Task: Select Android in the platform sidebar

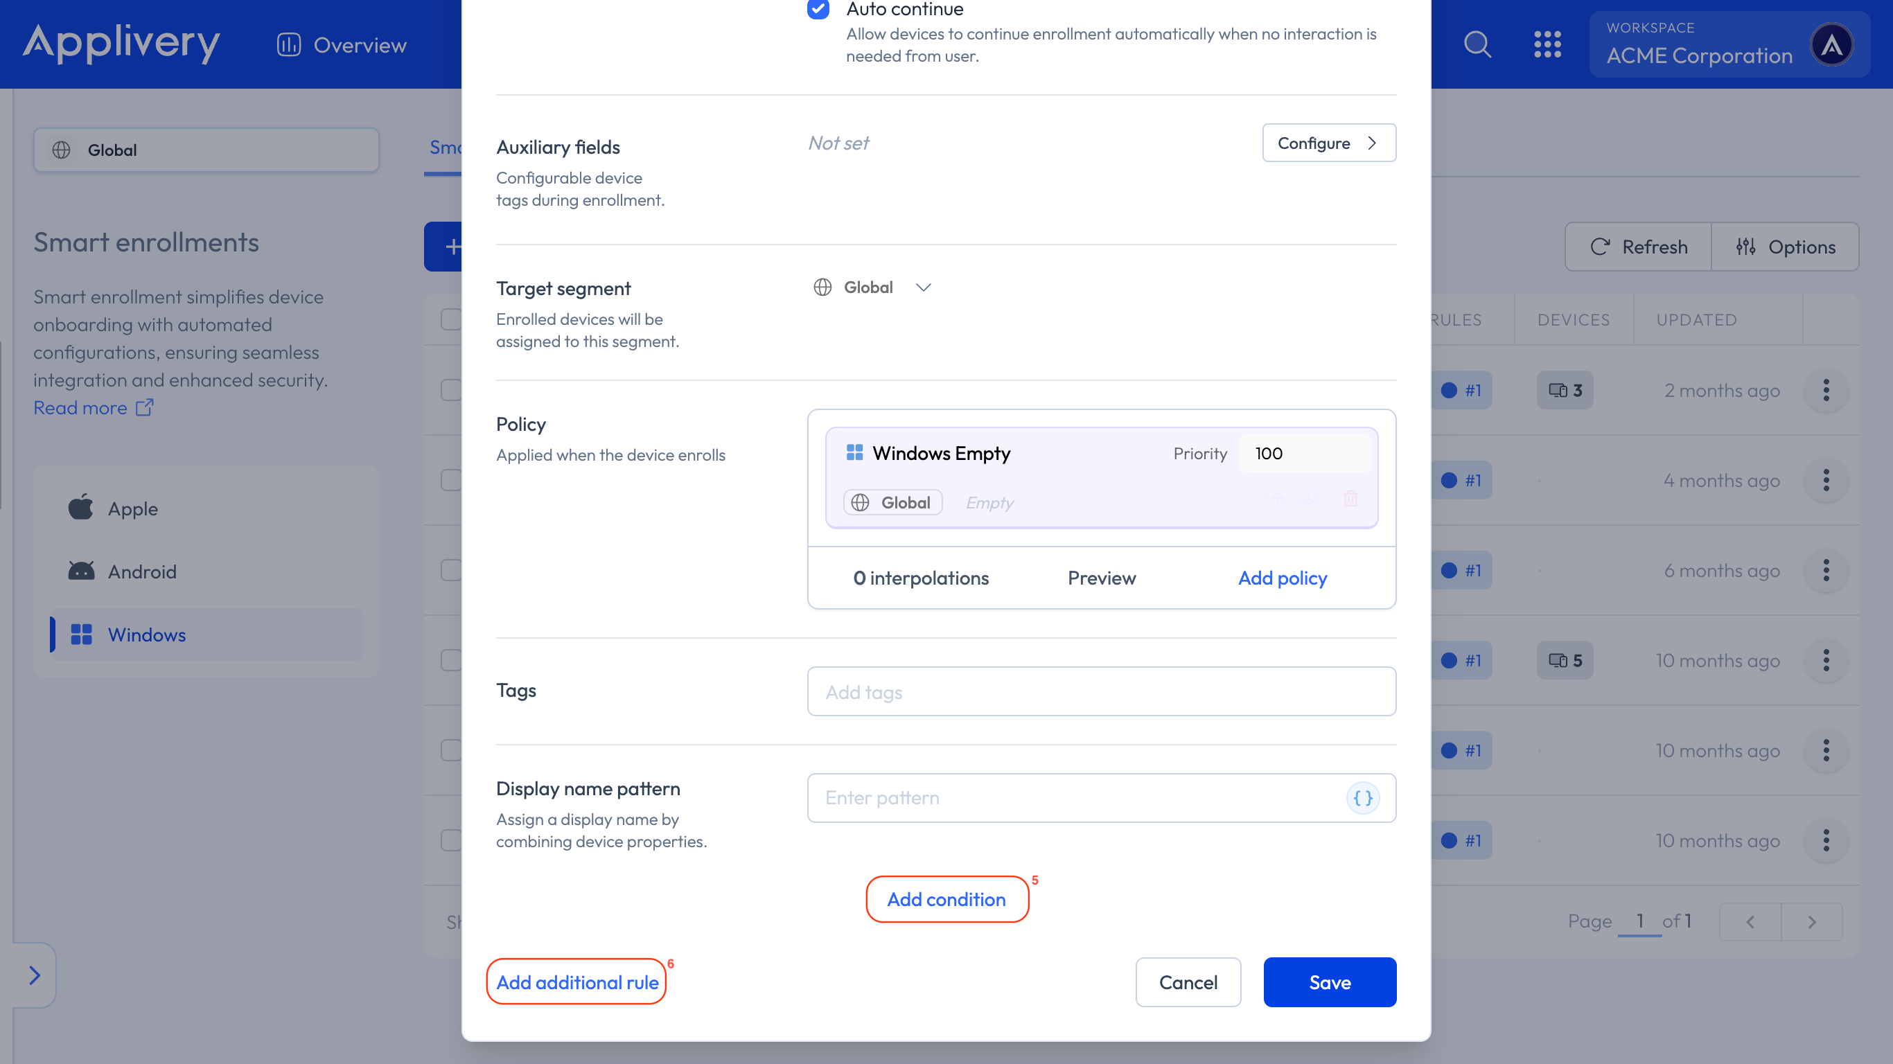Action: 142,571
